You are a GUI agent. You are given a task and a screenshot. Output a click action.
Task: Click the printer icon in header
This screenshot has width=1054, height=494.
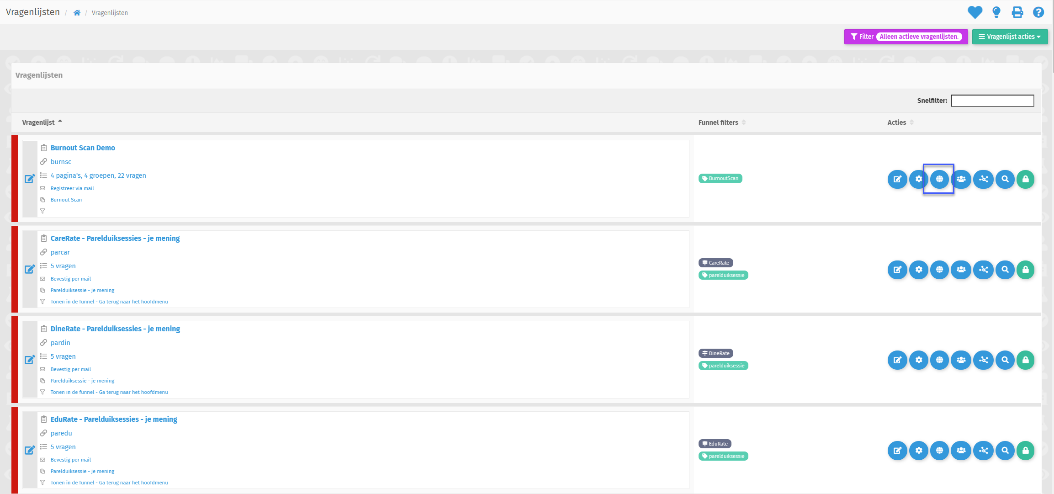click(1017, 12)
